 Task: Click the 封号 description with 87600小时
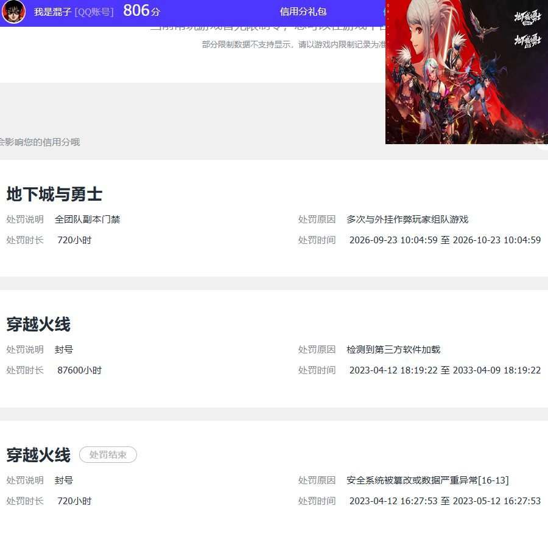pyautogui.click(x=63, y=350)
